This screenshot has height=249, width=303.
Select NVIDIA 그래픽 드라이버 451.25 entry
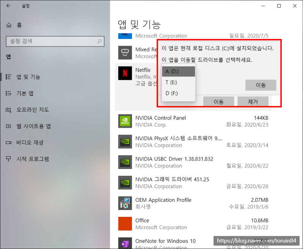[x=172, y=179]
